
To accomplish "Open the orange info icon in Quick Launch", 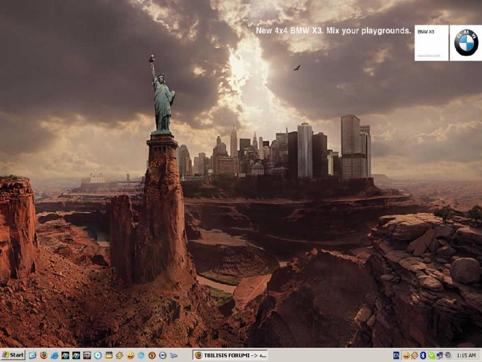I will 152,355.
